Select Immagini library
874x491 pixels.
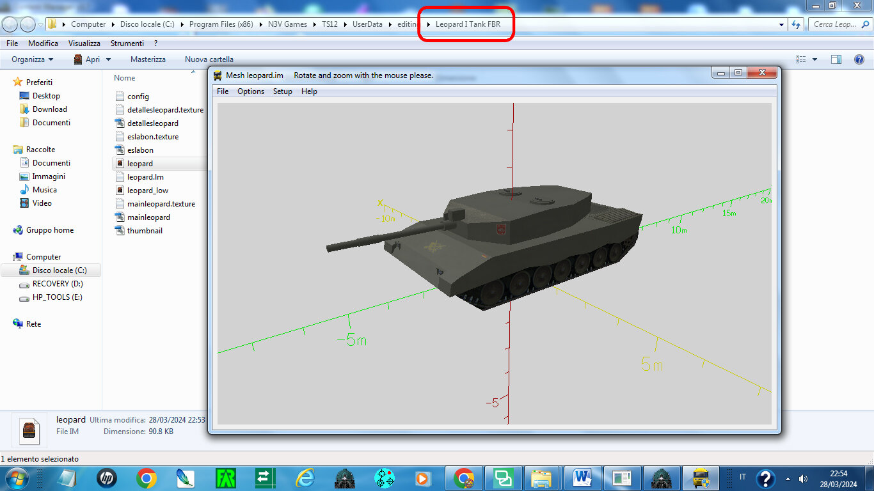click(49, 176)
